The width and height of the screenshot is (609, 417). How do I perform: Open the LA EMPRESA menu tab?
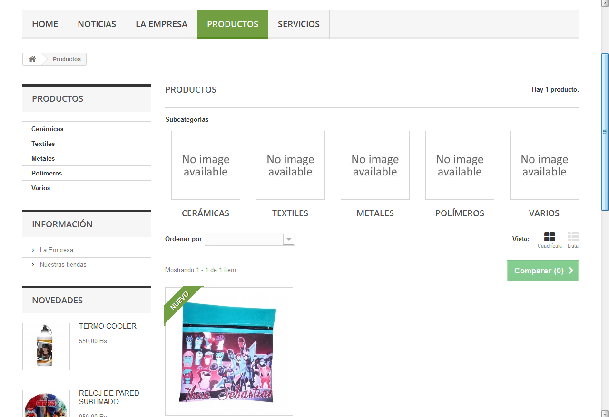(x=162, y=24)
